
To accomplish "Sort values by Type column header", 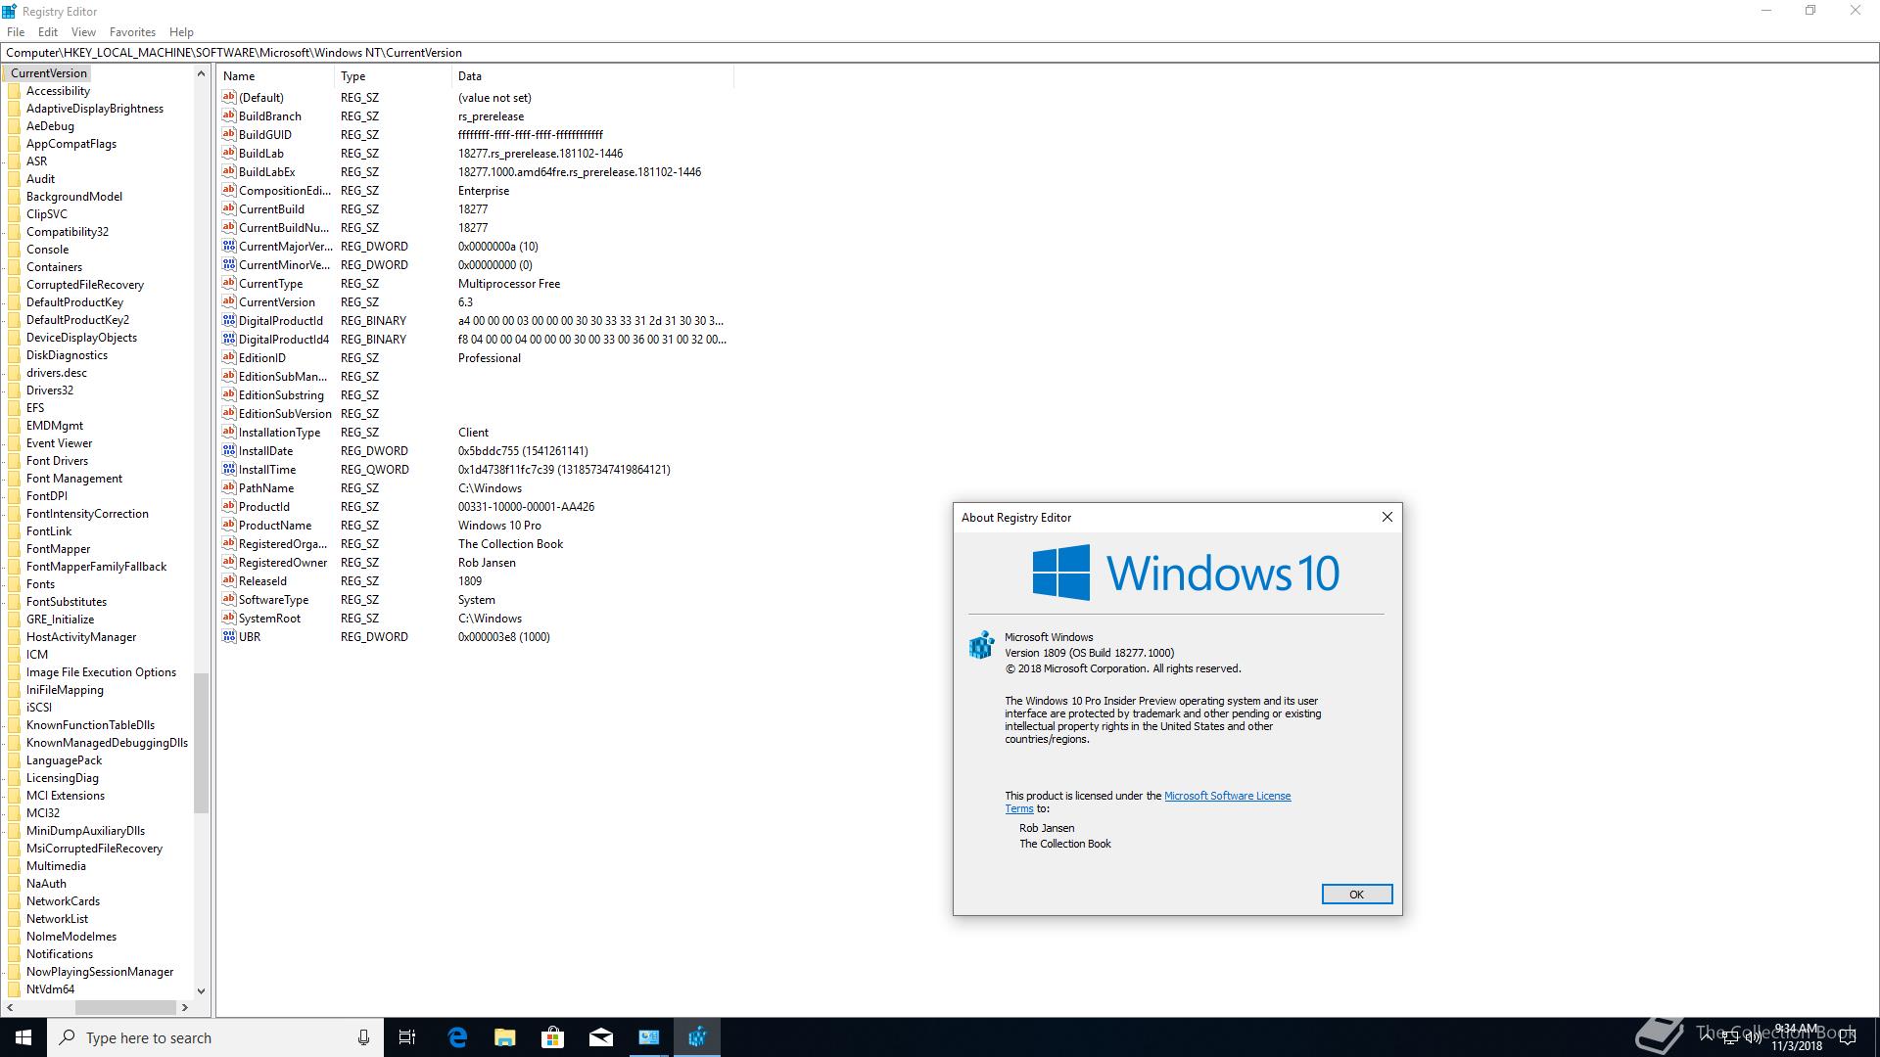I will coord(394,75).
